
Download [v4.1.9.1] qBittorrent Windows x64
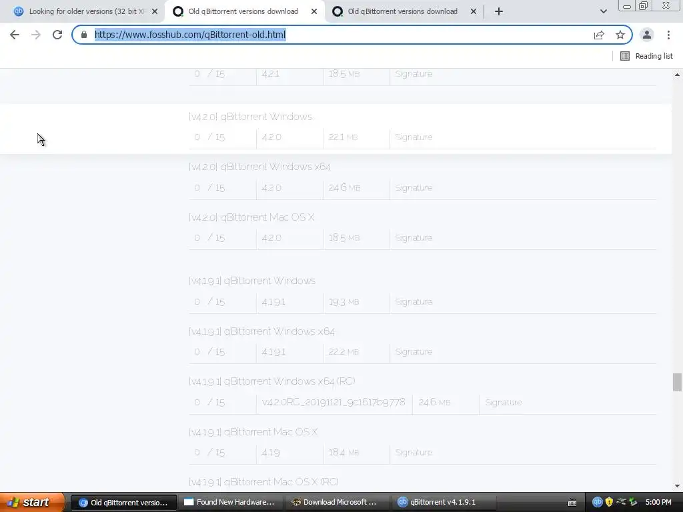pos(261,331)
